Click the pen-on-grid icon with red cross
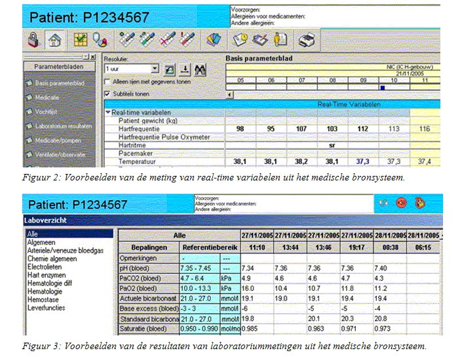 pos(168,39)
